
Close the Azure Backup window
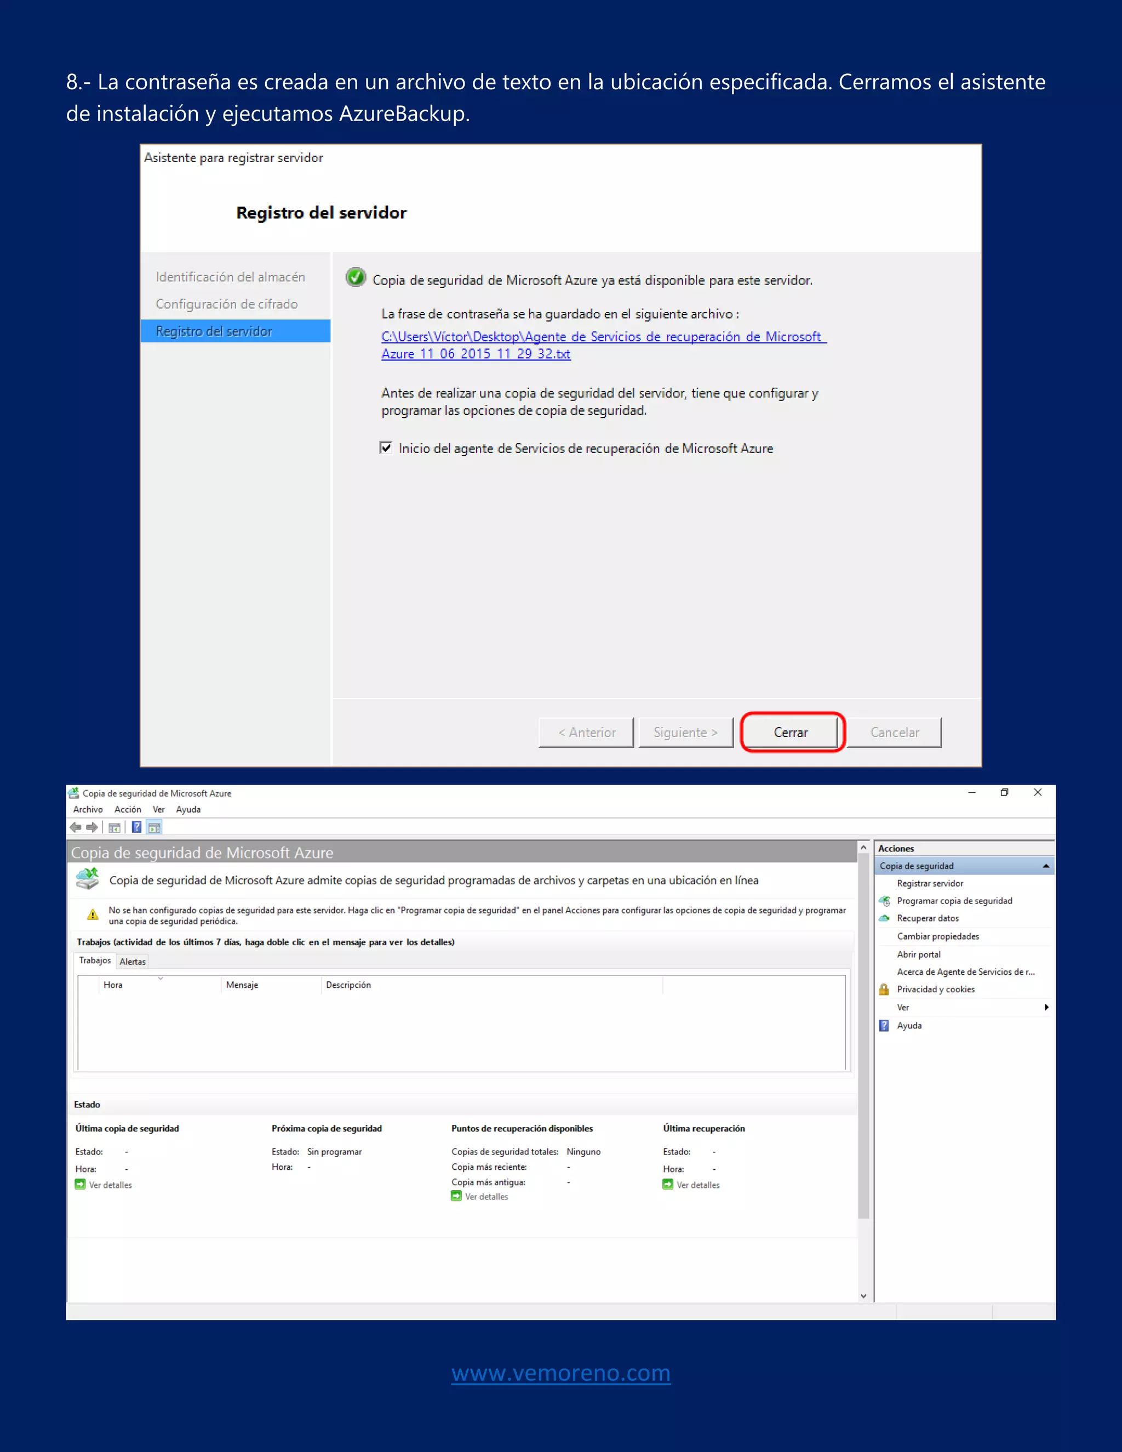coord(1038,792)
